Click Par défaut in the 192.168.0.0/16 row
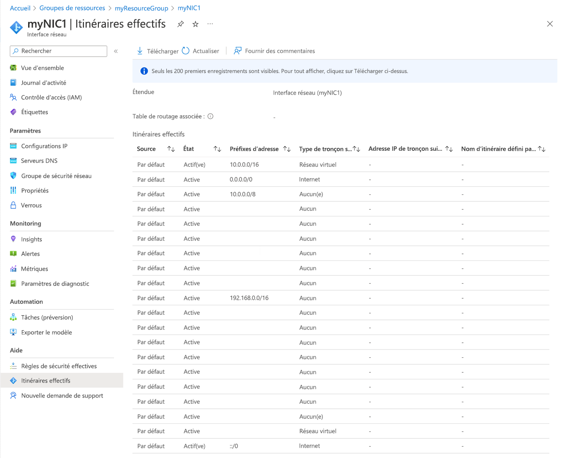 click(151, 298)
